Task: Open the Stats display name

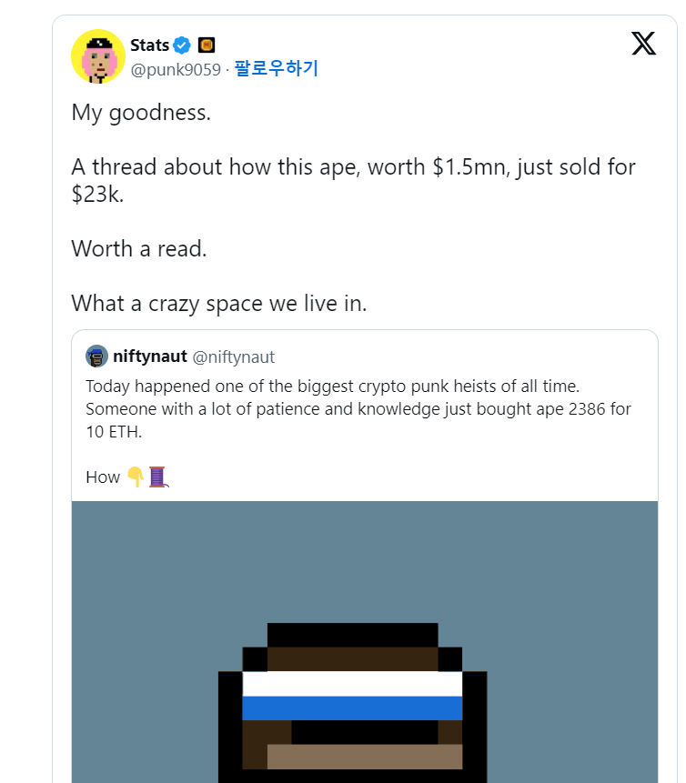Action: pos(149,45)
